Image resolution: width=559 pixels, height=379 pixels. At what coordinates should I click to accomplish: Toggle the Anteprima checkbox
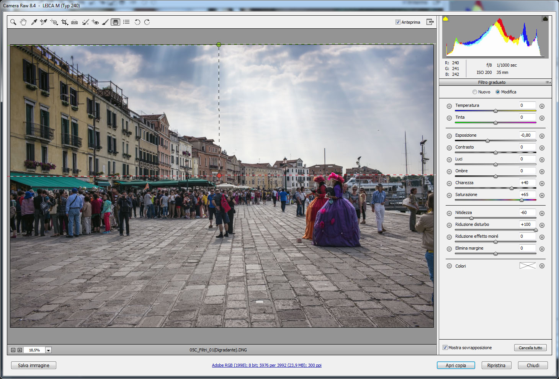(x=398, y=22)
